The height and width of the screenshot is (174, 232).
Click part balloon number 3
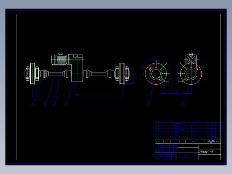tap(54, 104)
